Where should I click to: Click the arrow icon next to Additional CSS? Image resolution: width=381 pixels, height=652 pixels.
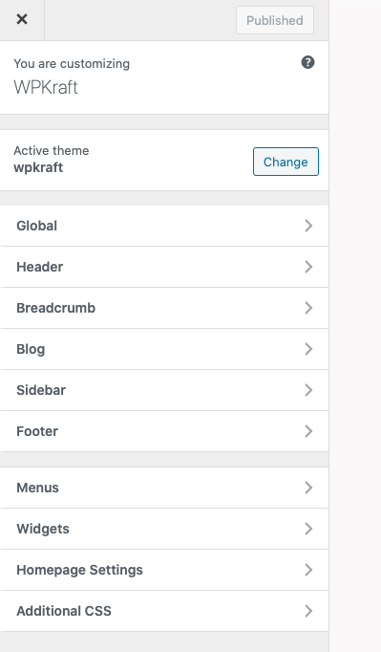(308, 611)
